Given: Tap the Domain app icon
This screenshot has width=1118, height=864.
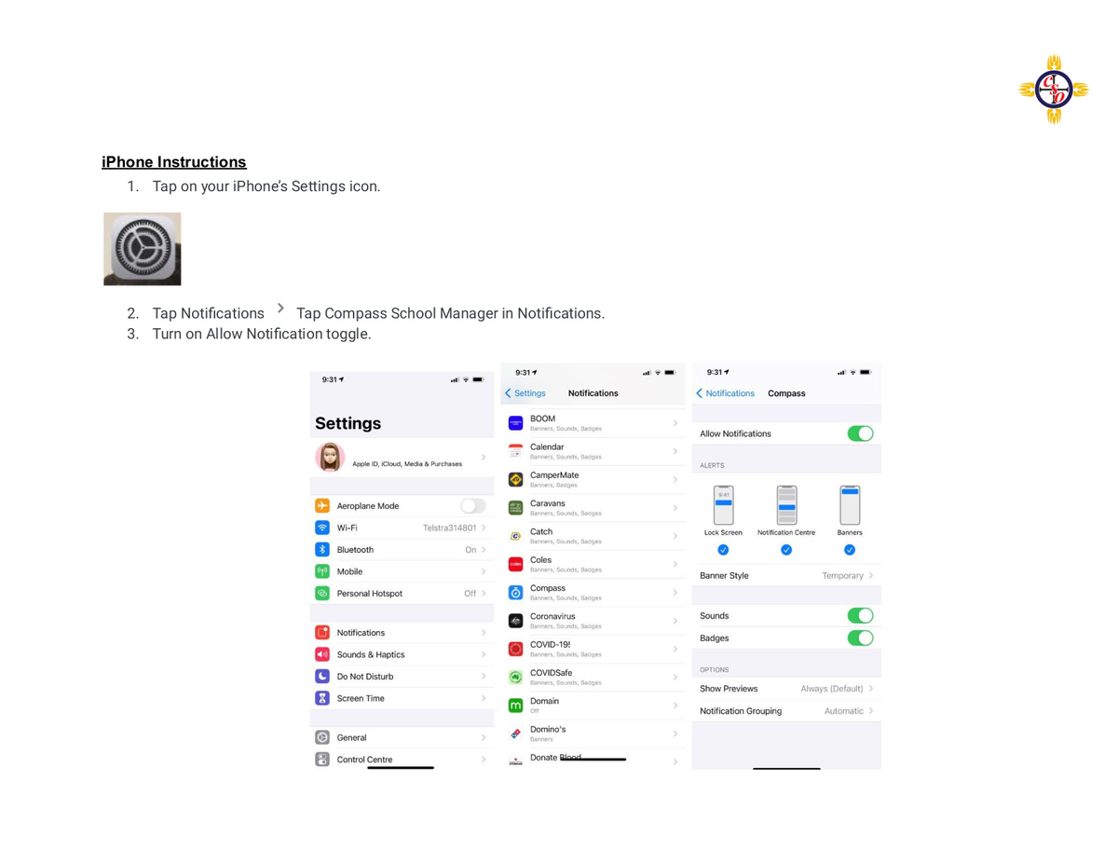Looking at the screenshot, I should click(x=515, y=706).
